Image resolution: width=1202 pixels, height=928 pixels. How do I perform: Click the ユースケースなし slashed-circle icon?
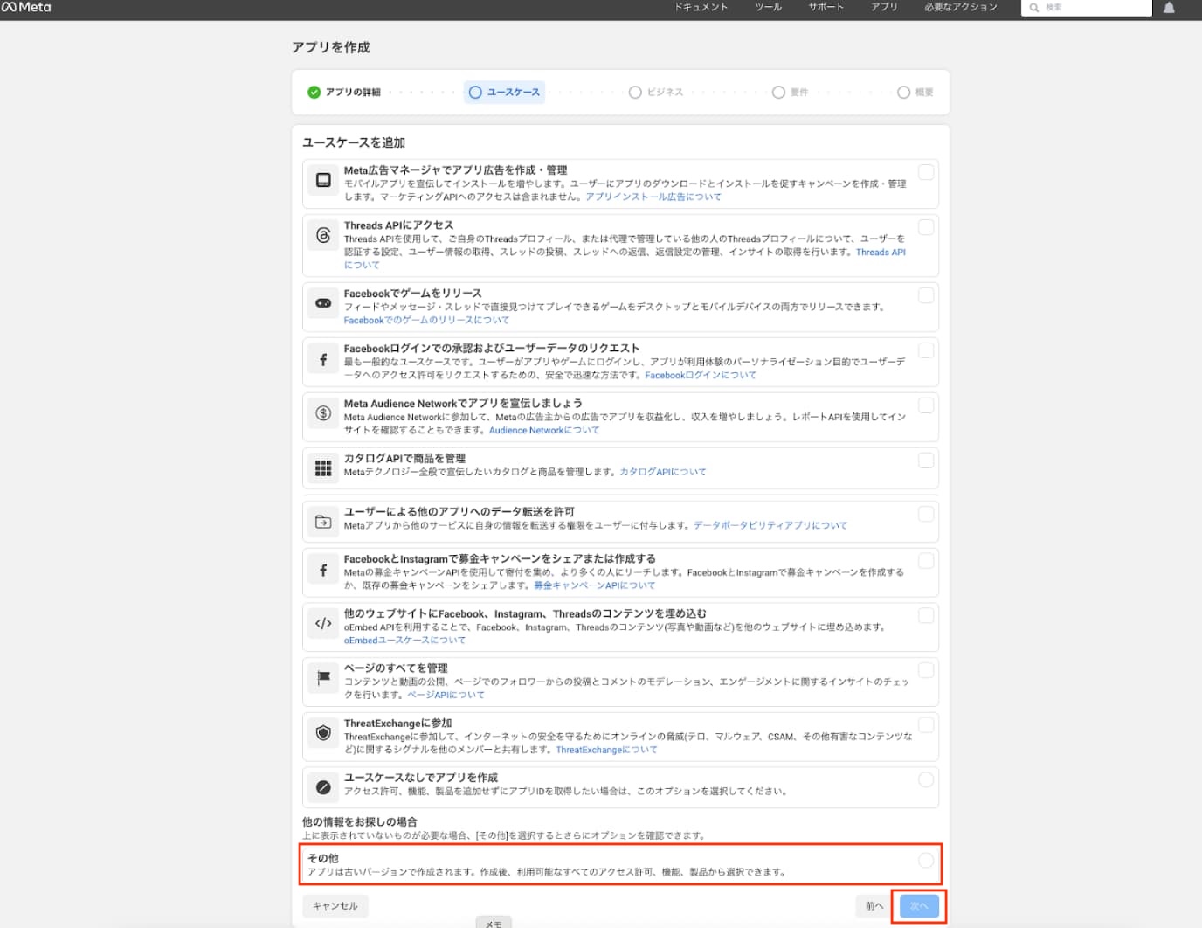(x=323, y=787)
